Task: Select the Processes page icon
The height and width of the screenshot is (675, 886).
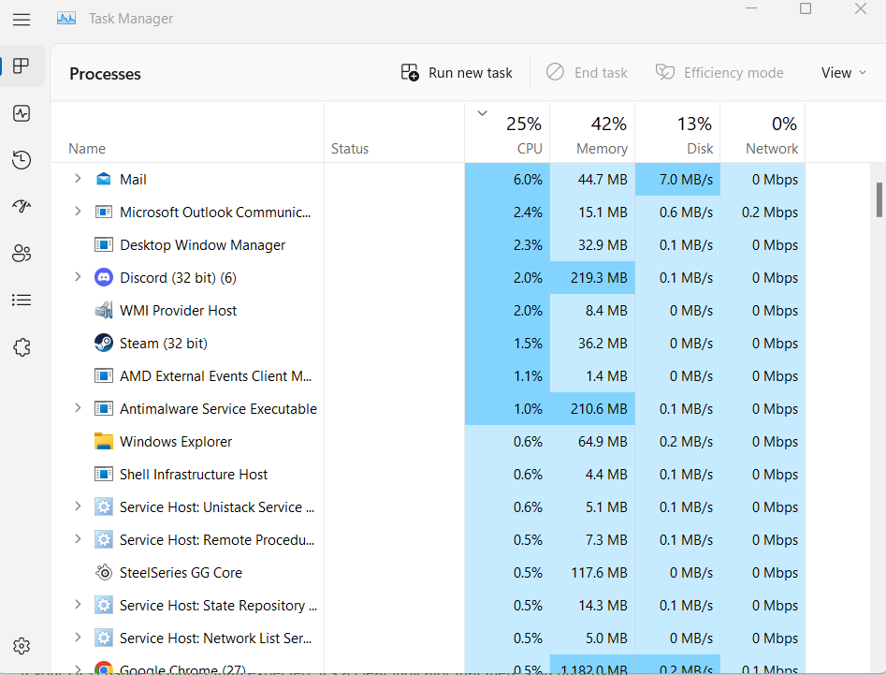Action: [x=22, y=66]
